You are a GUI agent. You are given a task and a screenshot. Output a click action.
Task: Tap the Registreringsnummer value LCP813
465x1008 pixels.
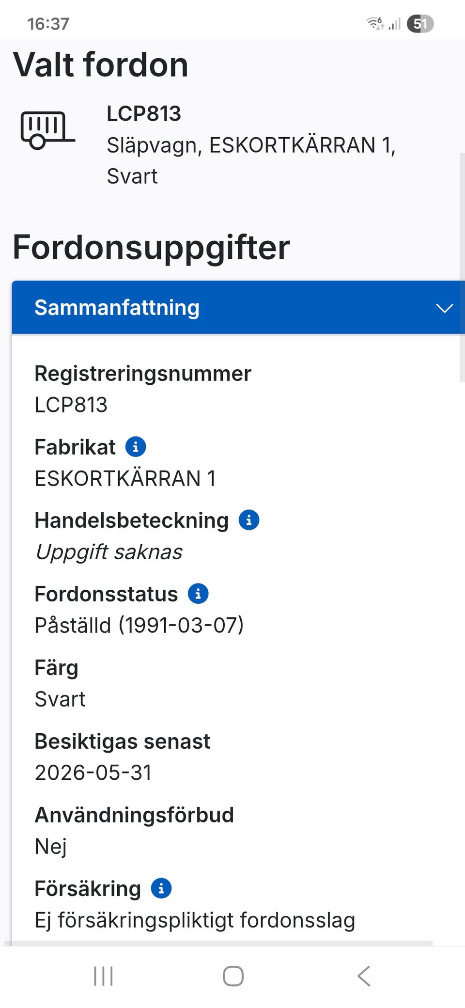point(71,405)
